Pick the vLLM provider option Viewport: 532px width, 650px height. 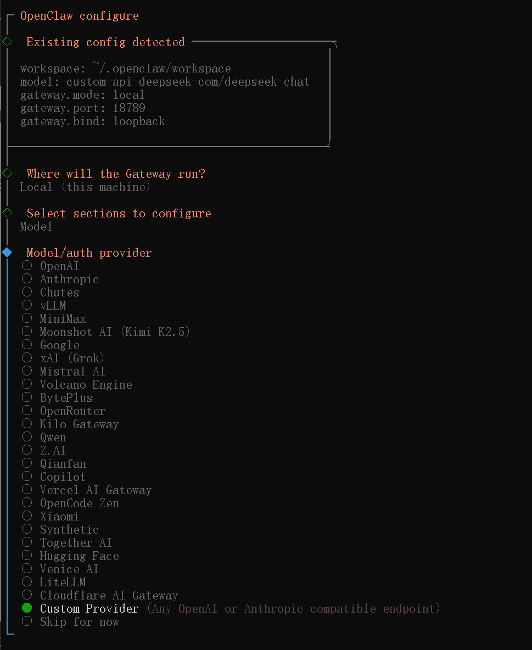44,306
